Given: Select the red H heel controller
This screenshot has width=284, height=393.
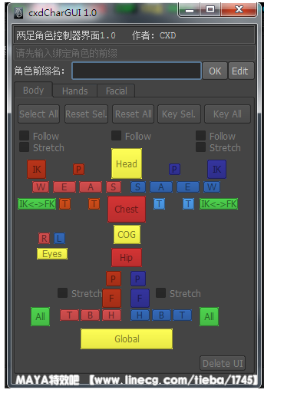Looking at the screenshot, I should pos(111,315).
